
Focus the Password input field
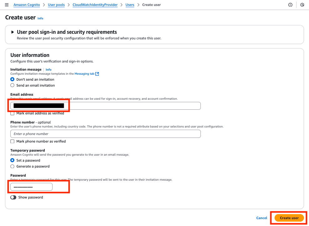click(31, 187)
